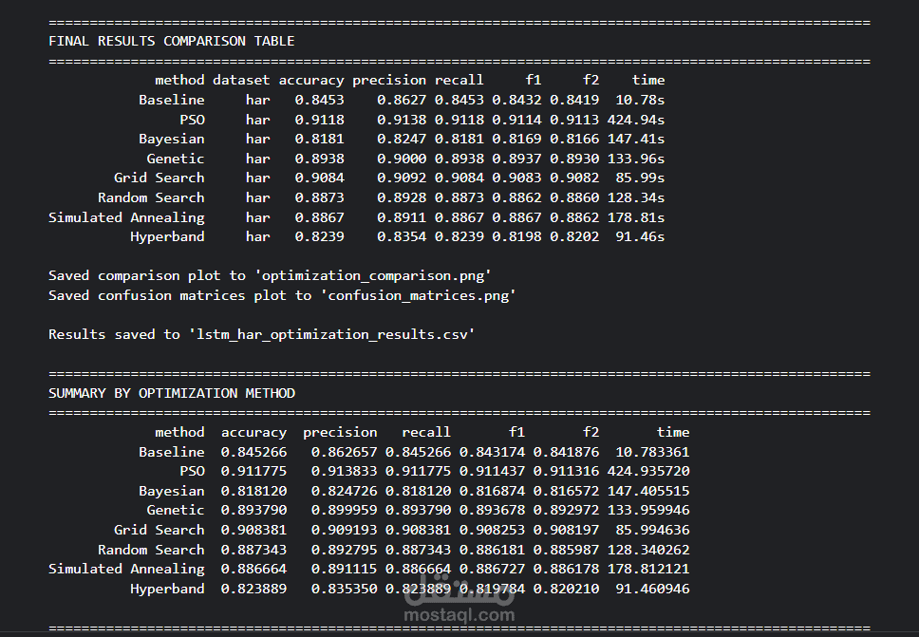Screen dimensions: 919x637
Task: Click the 'lstm_har_optimization_results.csv' filename
Action: point(331,334)
